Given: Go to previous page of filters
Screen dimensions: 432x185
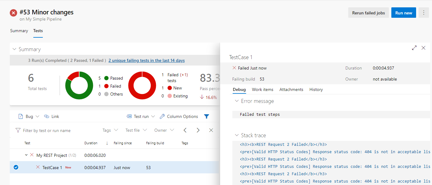Looking at the screenshot, I should click(x=185, y=130).
